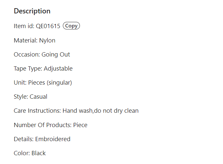The width and height of the screenshot is (223, 164).
Task: Select the word Nylon
Action: click(47, 41)
